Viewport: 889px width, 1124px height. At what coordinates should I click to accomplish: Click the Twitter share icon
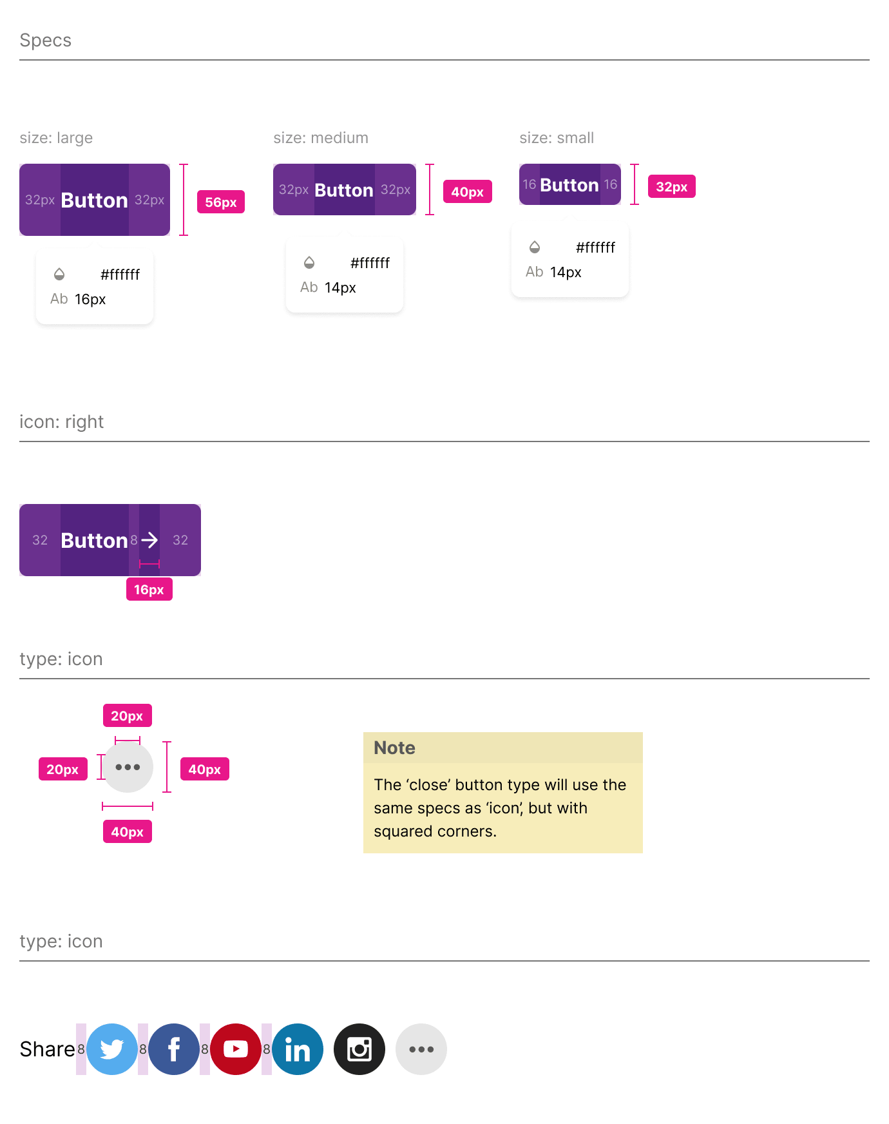click(x=112, y=1049)
